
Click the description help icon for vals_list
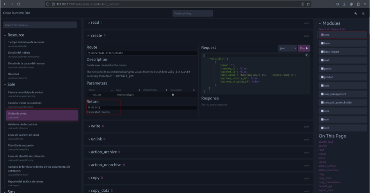(173, 95)
